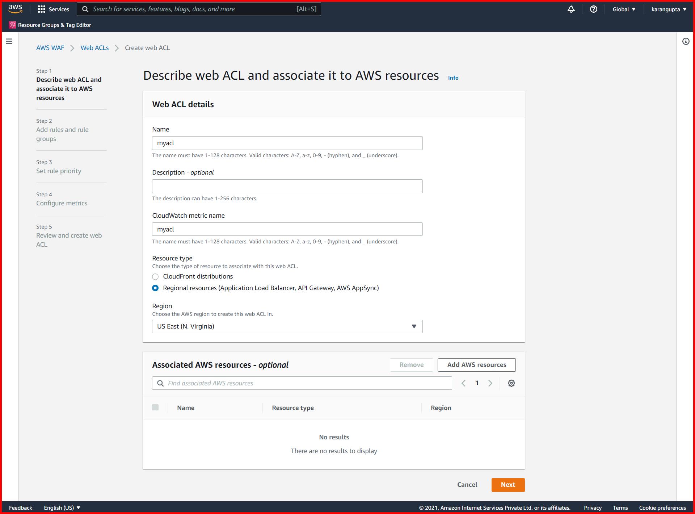Click inside the Name input field

287,143
